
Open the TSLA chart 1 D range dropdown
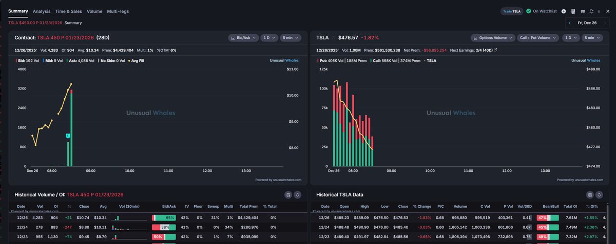[570, 38]
